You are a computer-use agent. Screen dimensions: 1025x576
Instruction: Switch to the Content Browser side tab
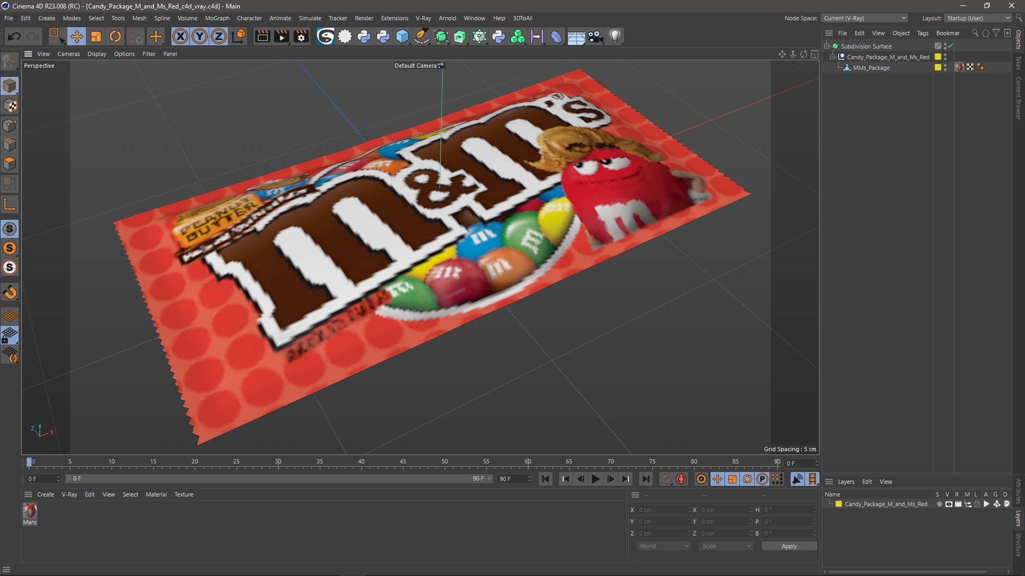pos(1019,98)
